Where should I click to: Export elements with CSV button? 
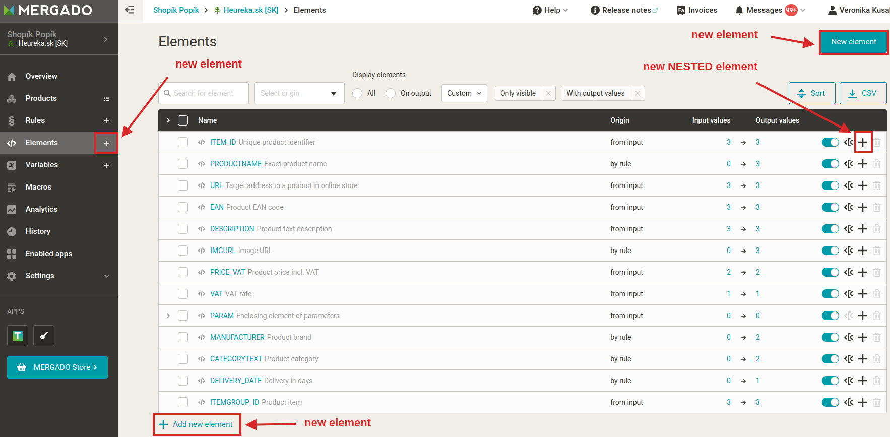click(863, 93)
